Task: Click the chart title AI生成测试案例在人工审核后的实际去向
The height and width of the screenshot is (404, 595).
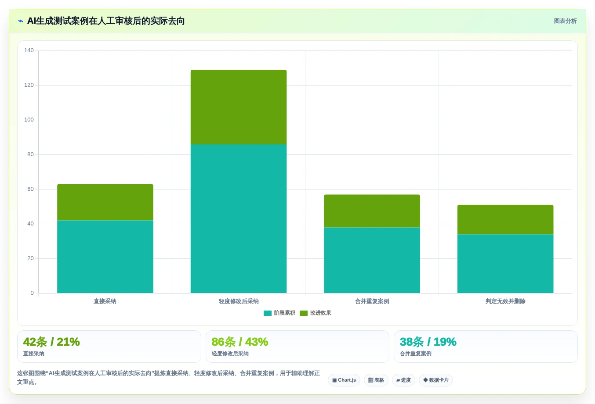Action: (106, 21)
